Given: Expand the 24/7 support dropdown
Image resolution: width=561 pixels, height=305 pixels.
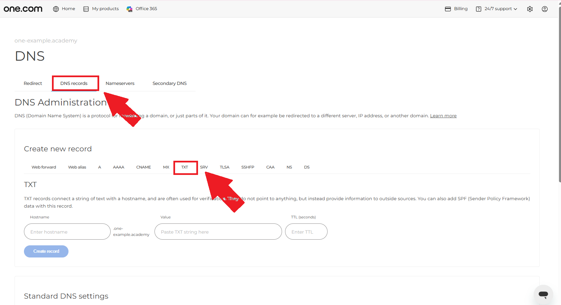Looking at the screenshot, I should click(497, 9).
